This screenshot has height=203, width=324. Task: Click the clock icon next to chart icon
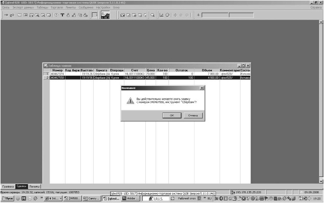click(167, 15)
